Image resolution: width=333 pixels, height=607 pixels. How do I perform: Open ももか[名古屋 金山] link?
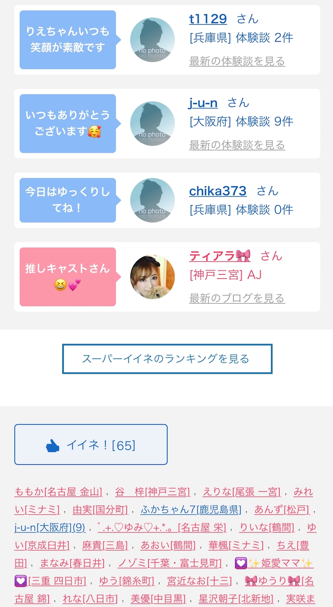click(58, 492)
